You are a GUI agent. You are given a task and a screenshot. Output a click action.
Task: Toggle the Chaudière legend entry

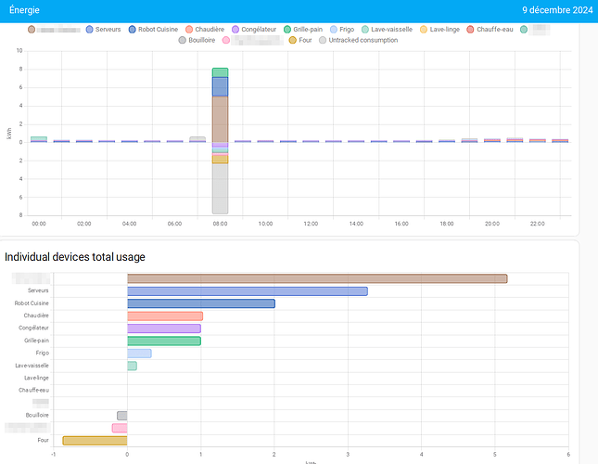(x=205, y=30)
